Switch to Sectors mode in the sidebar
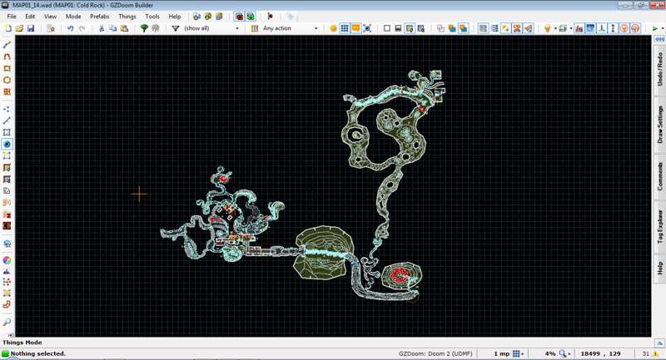Image resolution: width=666 pixels, height=360 pixels. (x=7, y=132)
